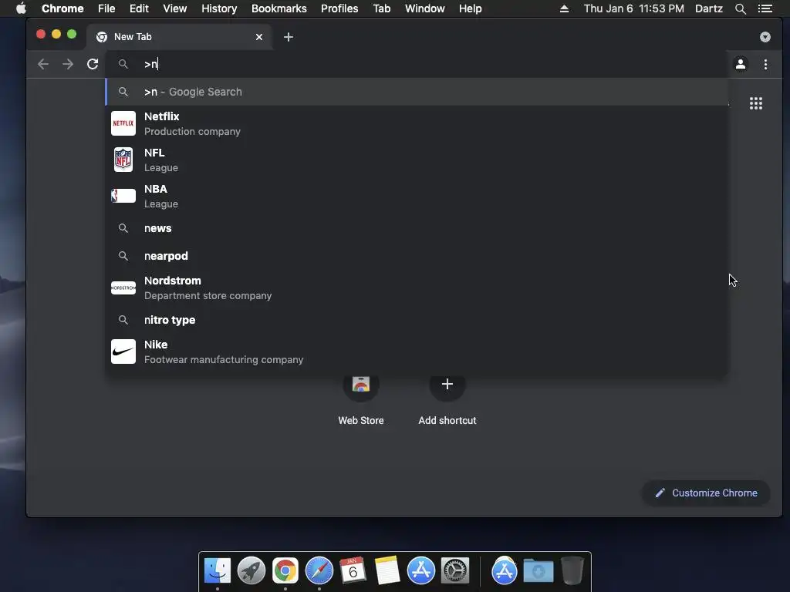
Task: Open the Trash in the dock
Action: (572, 570)
